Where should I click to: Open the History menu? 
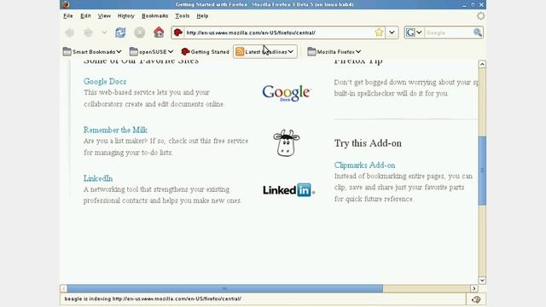[125, 15]
